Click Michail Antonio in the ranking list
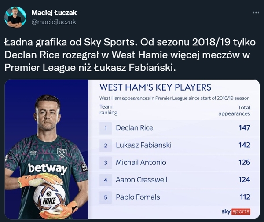Image resolution: width=264 pixels, height=222 pixels. click(141, 162)
